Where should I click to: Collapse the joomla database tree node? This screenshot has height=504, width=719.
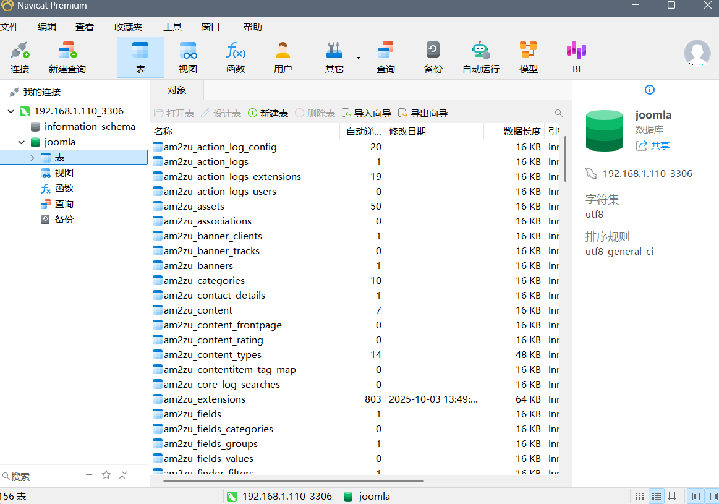22,142
